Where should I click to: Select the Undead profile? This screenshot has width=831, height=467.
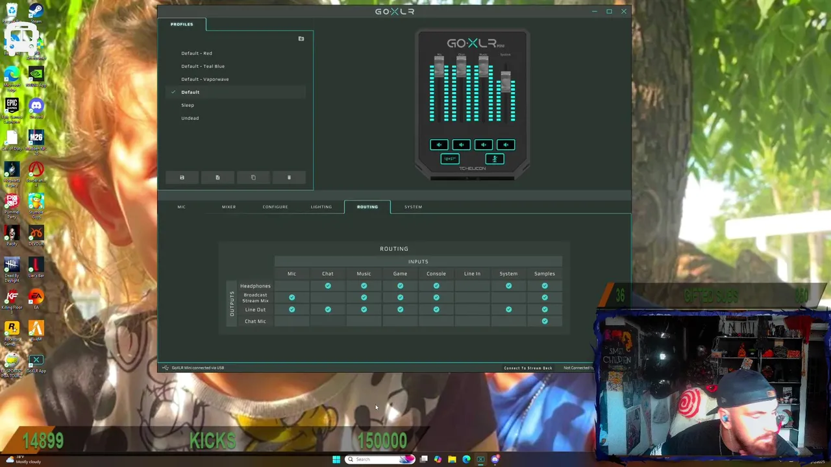click(x=190, y=118)
